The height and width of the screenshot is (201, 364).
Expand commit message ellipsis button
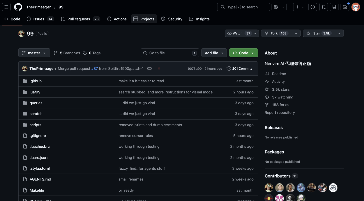[150, 69]
